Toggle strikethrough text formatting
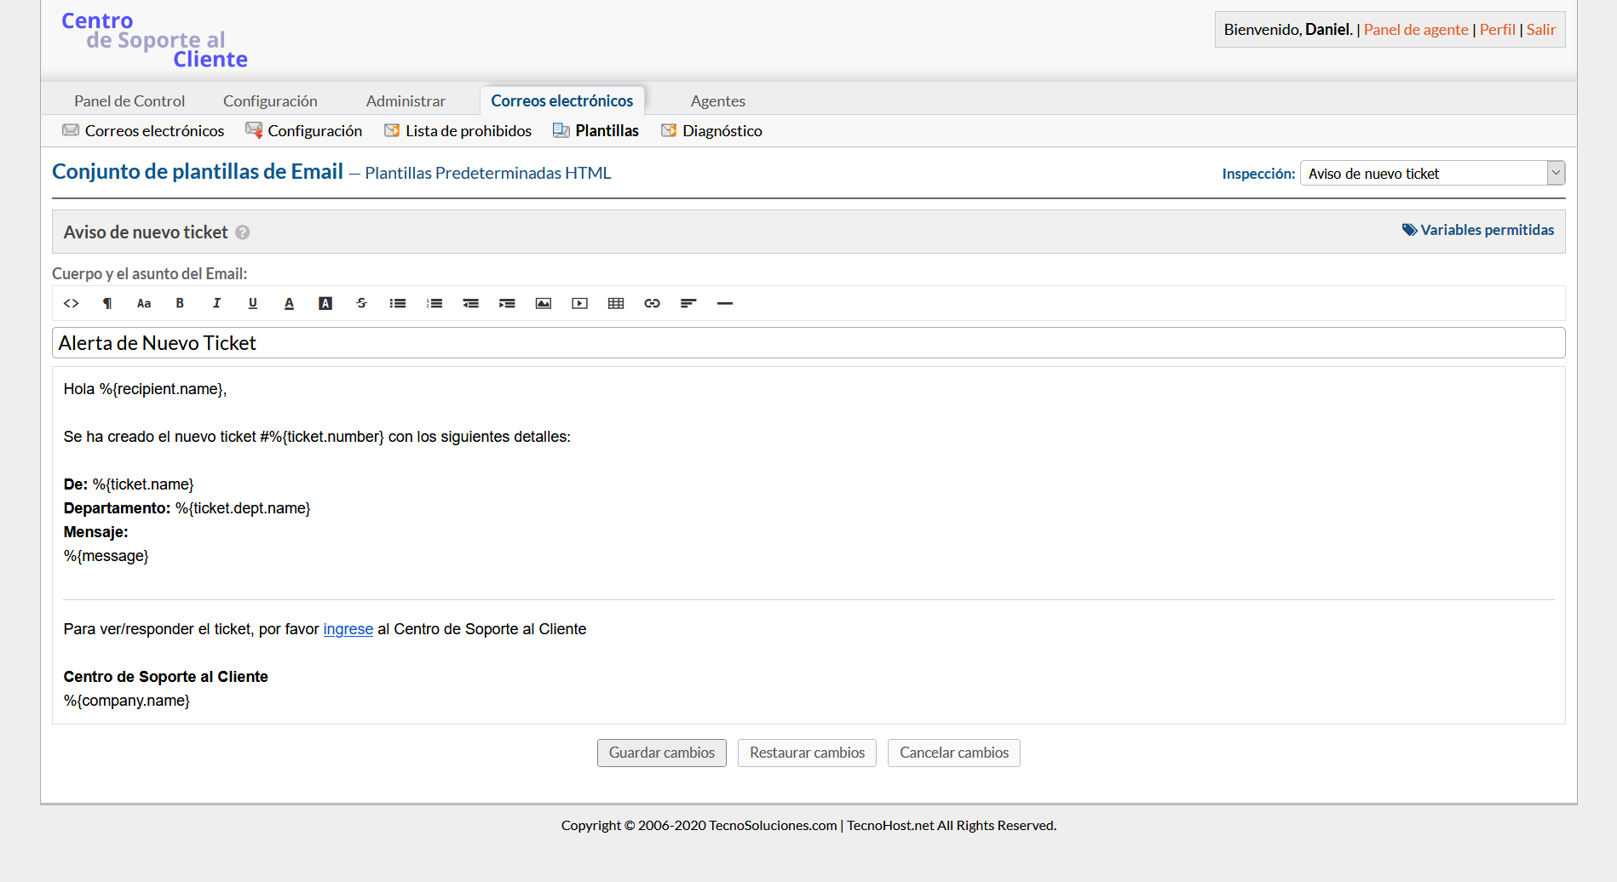The width and height of the screenshot is (1617, 882). pos(361,303)
